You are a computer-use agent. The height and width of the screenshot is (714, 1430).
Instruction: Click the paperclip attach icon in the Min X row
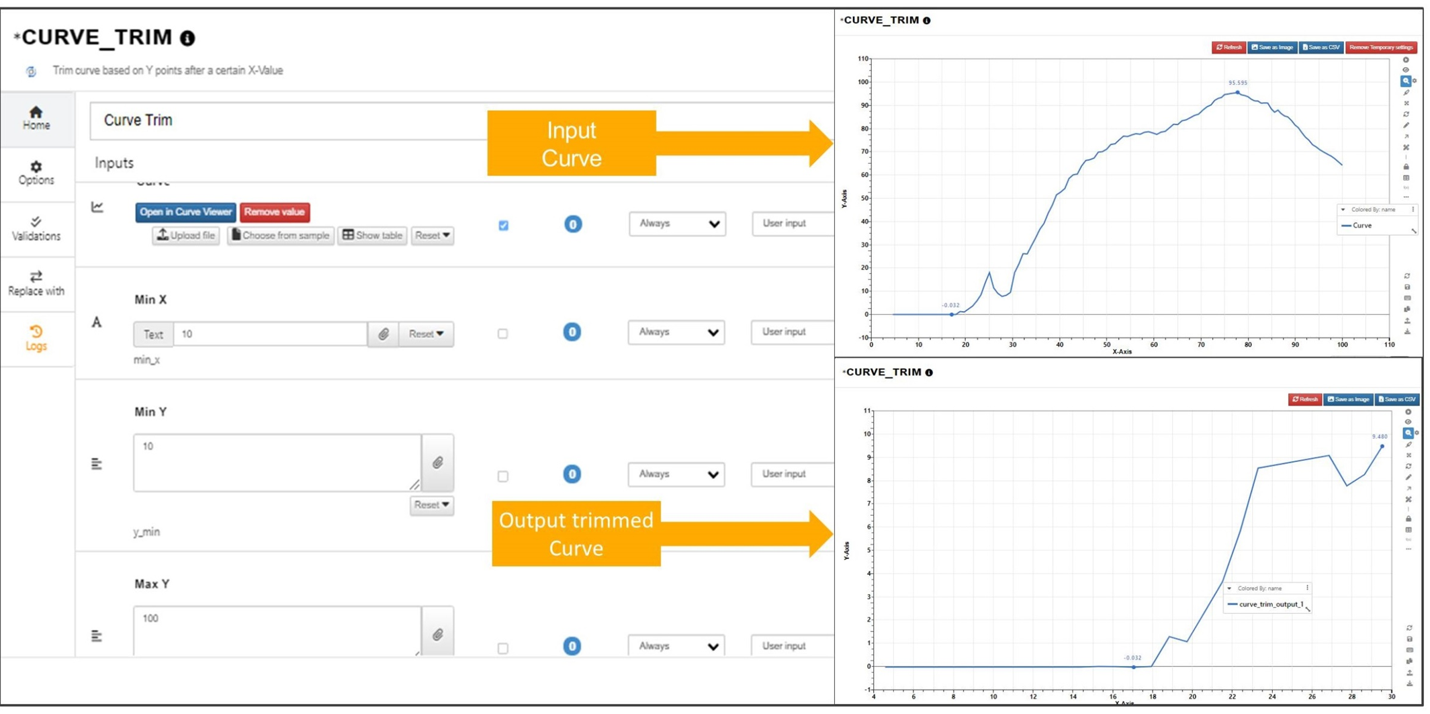tap(384, 334)
